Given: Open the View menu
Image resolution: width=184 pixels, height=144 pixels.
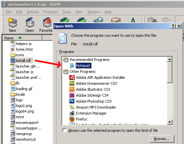Looking at the screenshot, I should coord(79,12).
